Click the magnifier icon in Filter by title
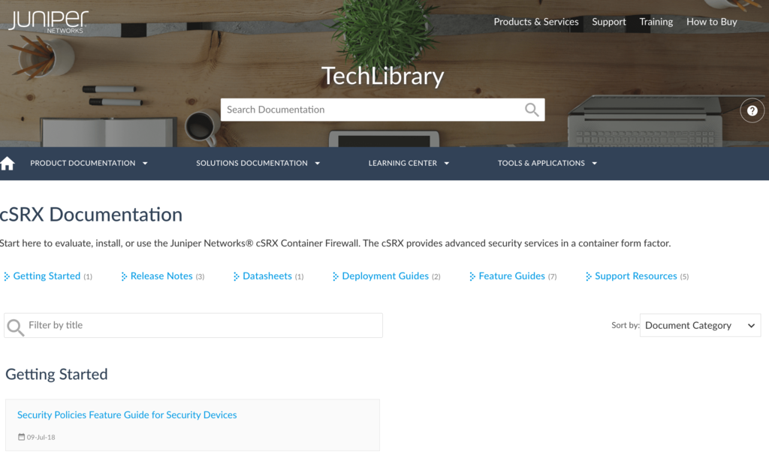 click(x=15, y=327)
